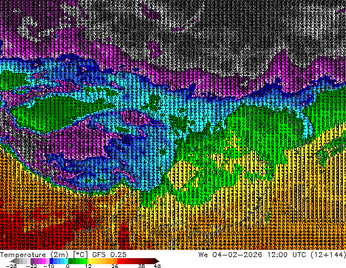346x268 pixels.
Task: Click the 'GFS 0.25' model label
Action: [109, 255]
